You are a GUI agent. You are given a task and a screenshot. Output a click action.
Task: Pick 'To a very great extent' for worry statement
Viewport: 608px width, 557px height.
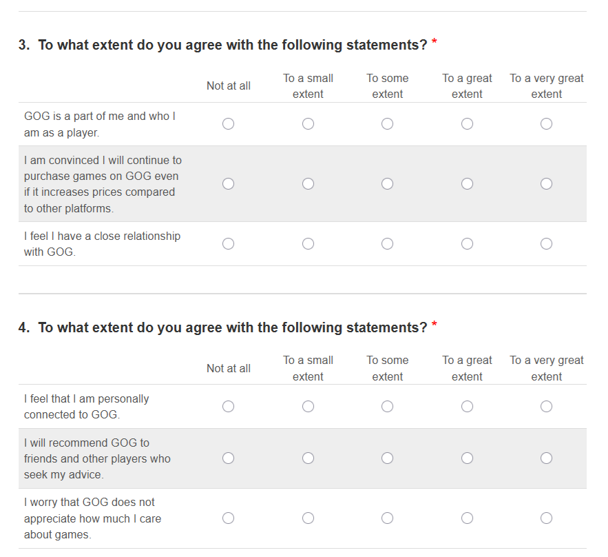(x=546, y=518)
